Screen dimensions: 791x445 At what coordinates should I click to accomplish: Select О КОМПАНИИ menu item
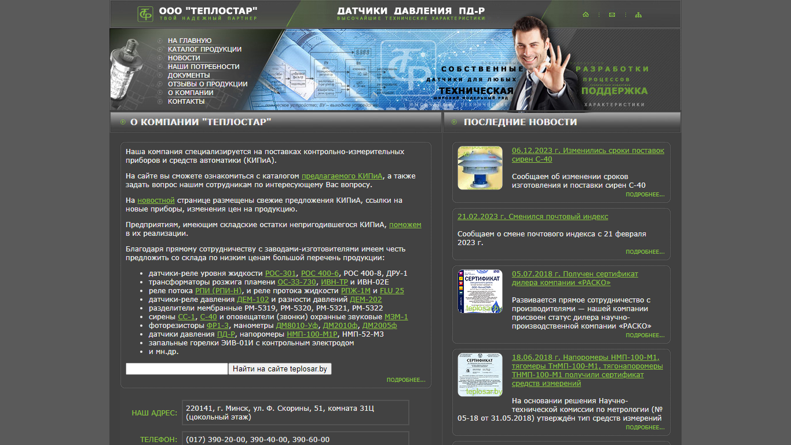point(191,93)
